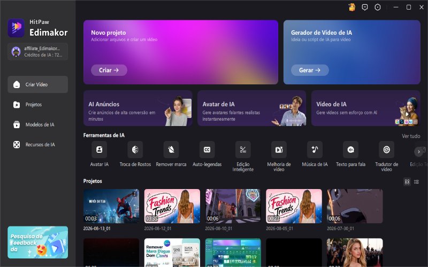The height and width of the screenshot is (267, 428).
Task: Open the feedback message icon
Action: [365, 7]
